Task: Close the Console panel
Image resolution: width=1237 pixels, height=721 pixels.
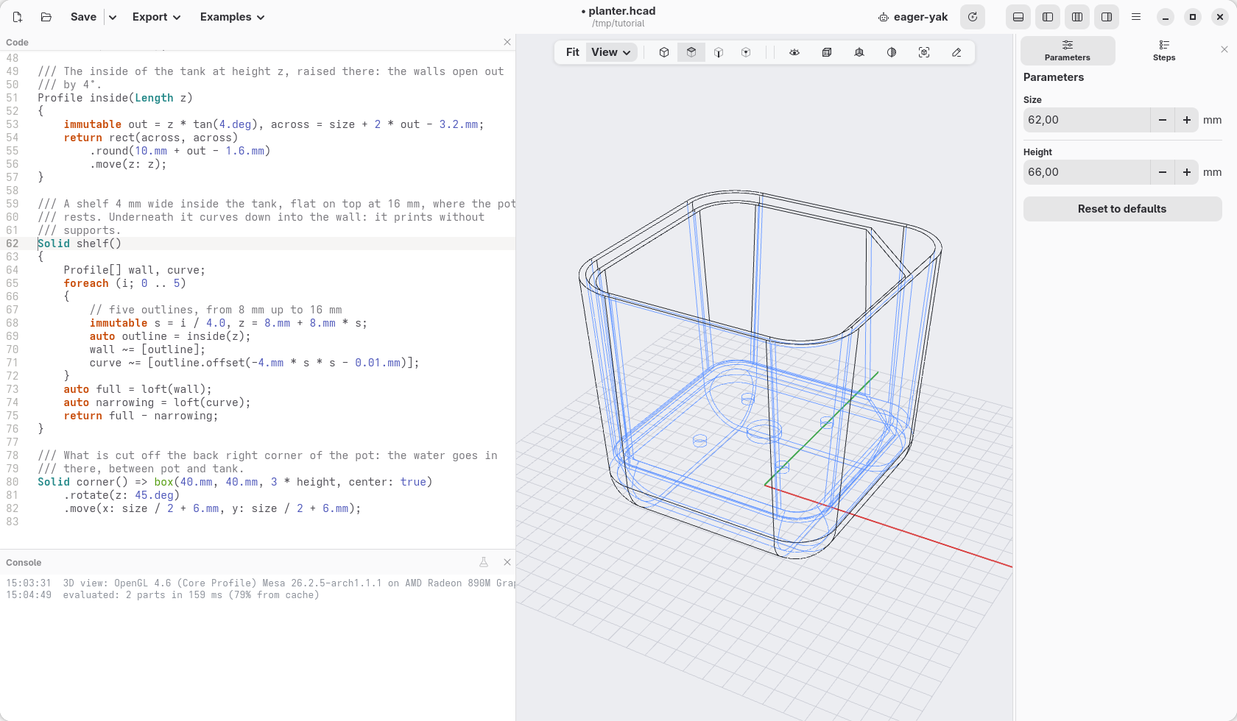Action: [x=507, y=562]
